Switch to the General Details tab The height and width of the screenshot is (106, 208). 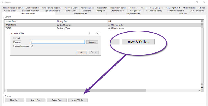[x=10, y=11]
